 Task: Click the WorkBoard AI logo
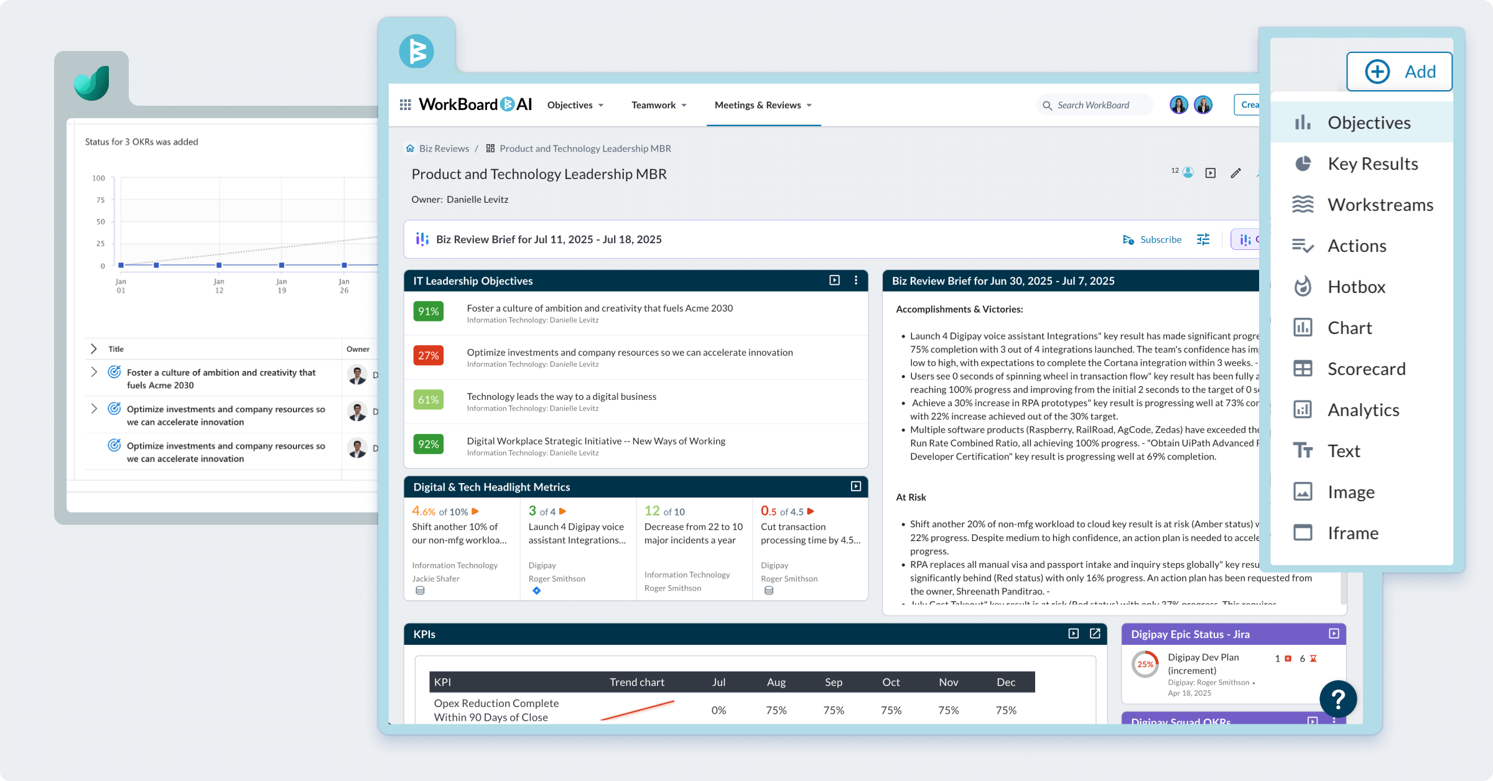coord(475,104)
